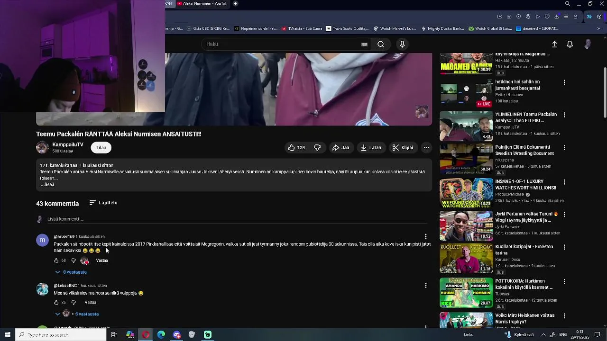Open YouTube notifications bell

(570, 44)
